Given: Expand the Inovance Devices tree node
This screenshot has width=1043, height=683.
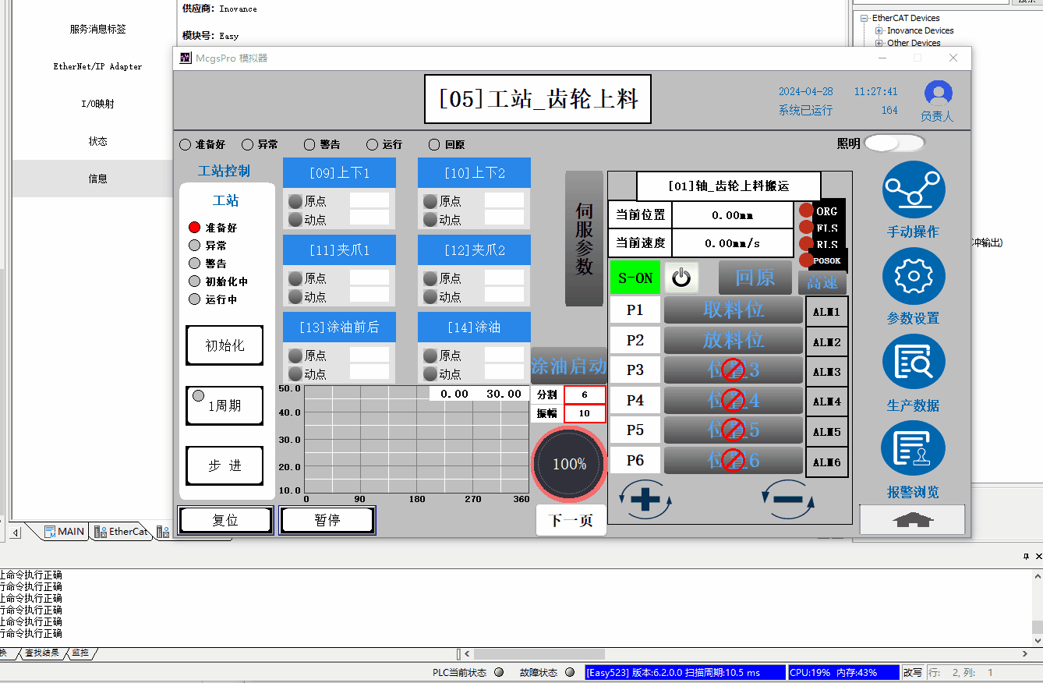Looking at the screenshot, I should pos(879,30).
